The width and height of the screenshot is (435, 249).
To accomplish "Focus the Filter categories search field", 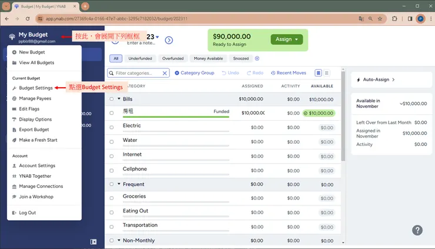I will (x=138, y=73).
